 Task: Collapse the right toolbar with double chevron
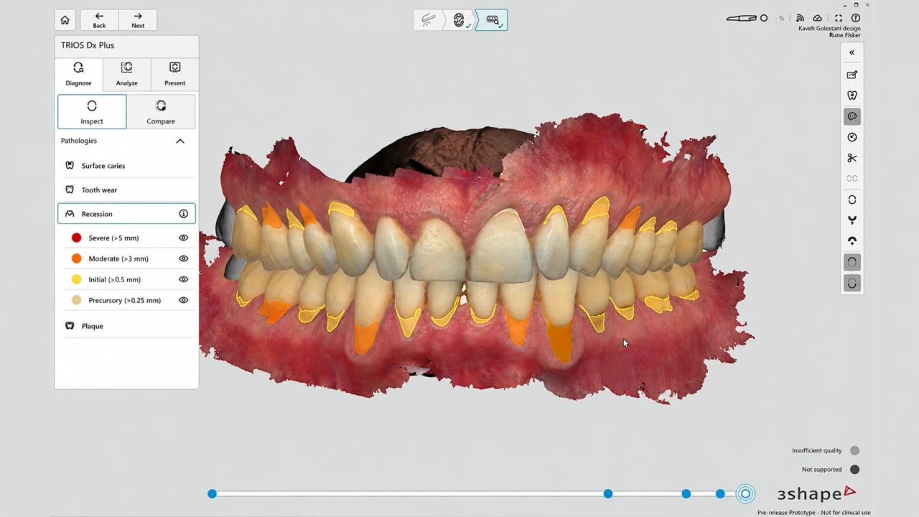(x=852, y=52)
